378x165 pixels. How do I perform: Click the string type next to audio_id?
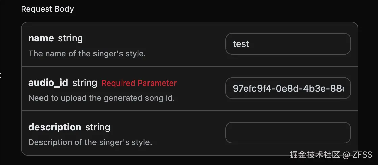coord(85,83)
